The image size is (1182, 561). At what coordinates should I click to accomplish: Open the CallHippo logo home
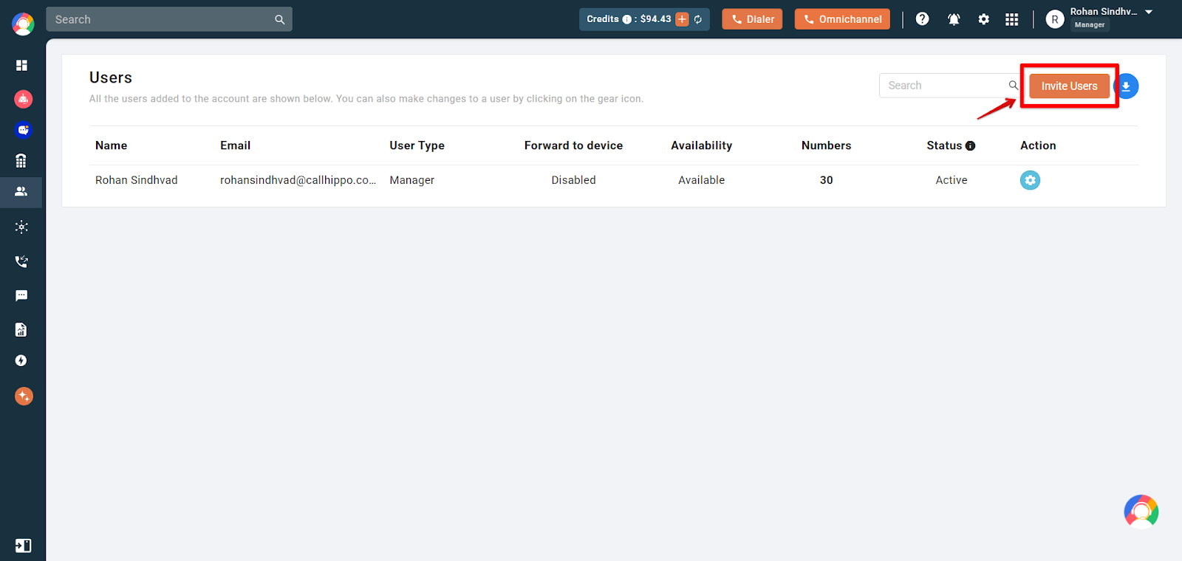click(23, 24)
